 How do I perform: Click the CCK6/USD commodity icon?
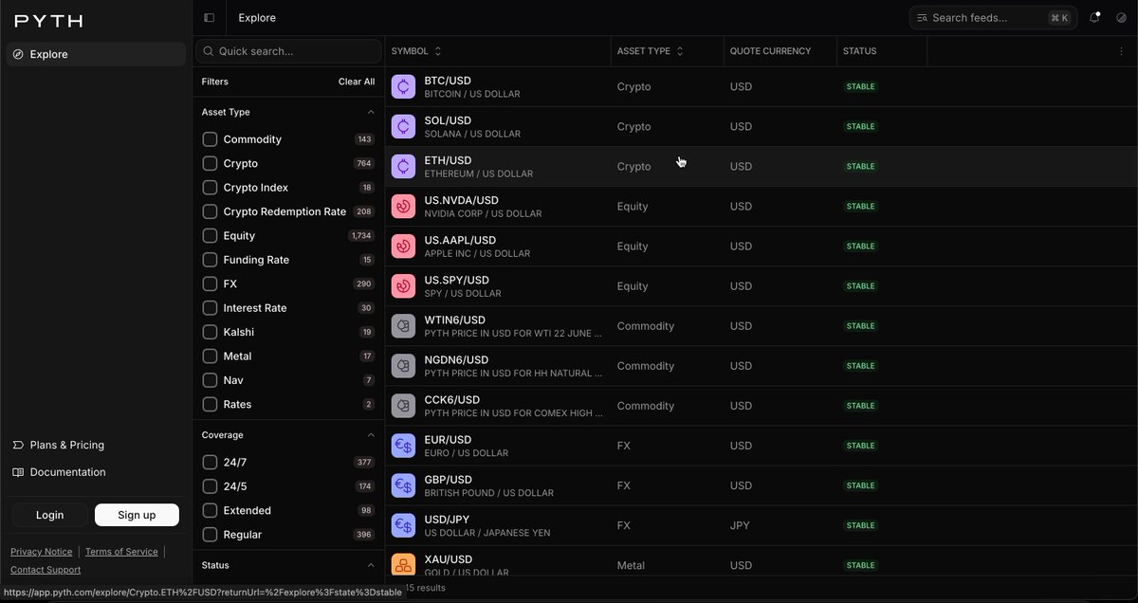coord(403,405)
